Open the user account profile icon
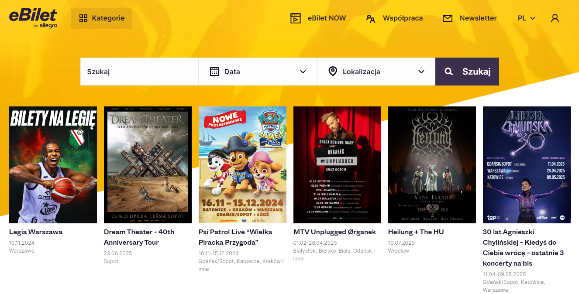 click(x=555, y=18)
